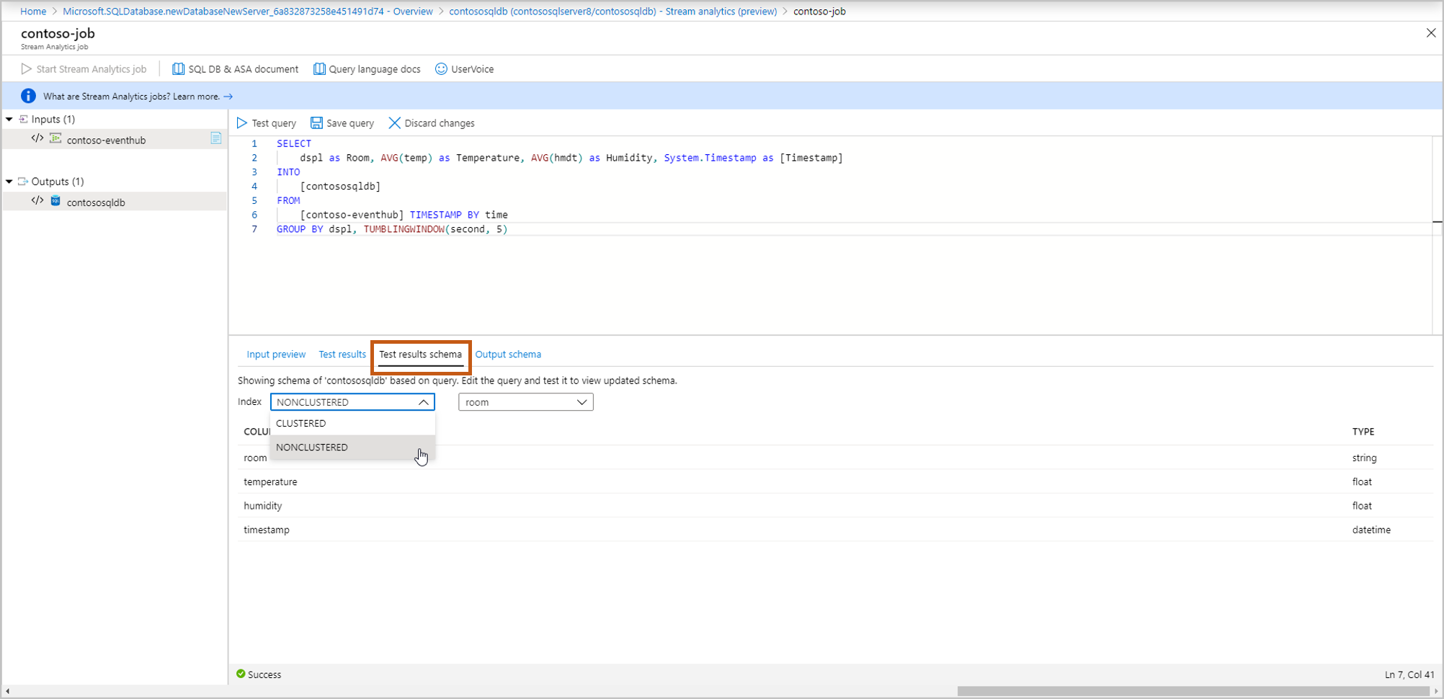Click the UserVoice smiley icon
Viewport: 1444px width, 699px height.
(441, 69)
